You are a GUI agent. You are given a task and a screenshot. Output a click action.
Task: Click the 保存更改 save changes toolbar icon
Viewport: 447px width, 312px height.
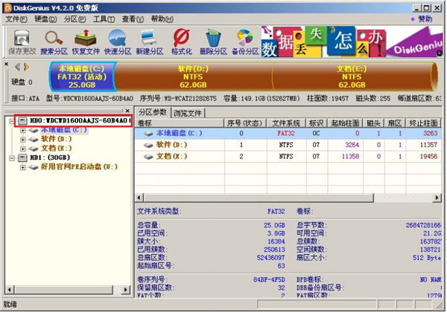coord(22,42)
